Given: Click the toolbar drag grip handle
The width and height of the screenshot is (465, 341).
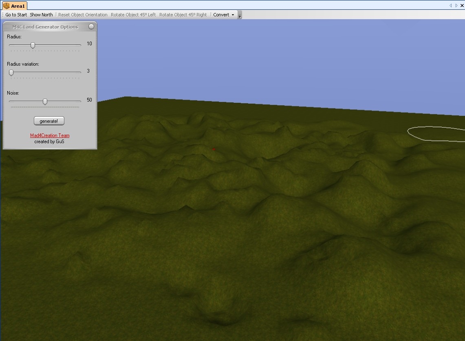Looking at the screenshot, I should [x=3, y=15].
